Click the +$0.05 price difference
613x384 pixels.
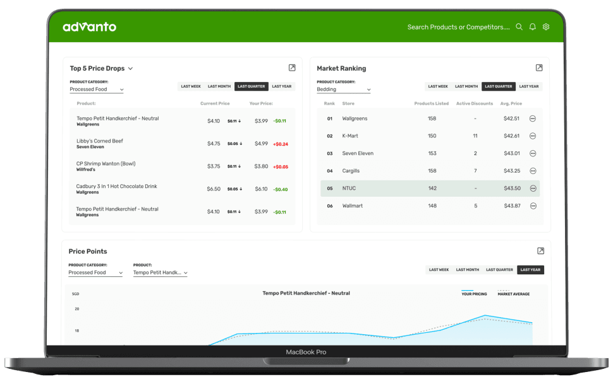coord(281,166)
